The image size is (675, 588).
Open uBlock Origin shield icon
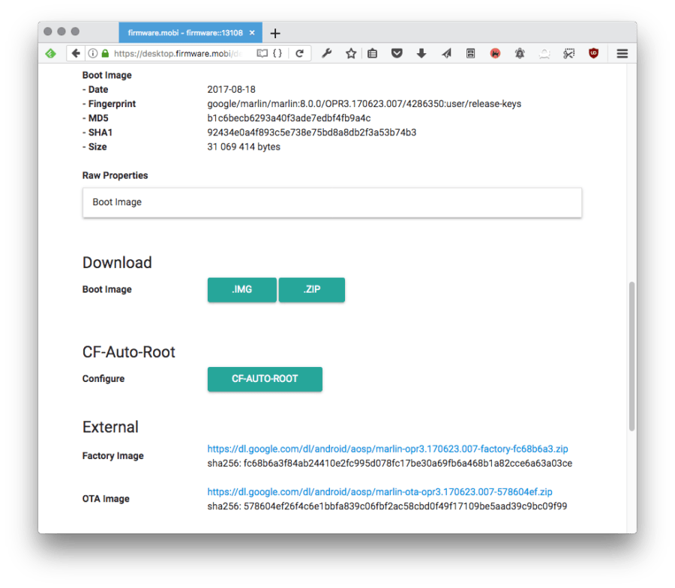click(594, 53)
